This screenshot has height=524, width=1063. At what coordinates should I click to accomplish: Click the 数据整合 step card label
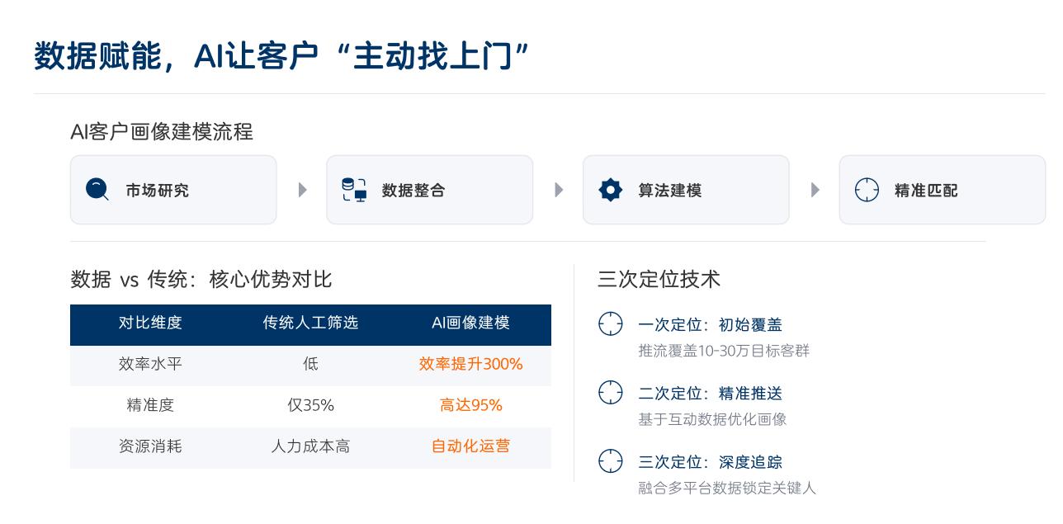[413, 191]
